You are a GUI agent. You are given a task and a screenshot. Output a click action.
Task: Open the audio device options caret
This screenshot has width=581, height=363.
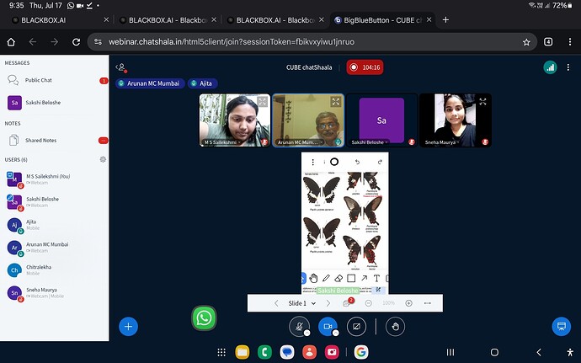point(306,333)
